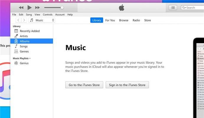Click into the Search field
204x118 pixels.
coord(193,8)
